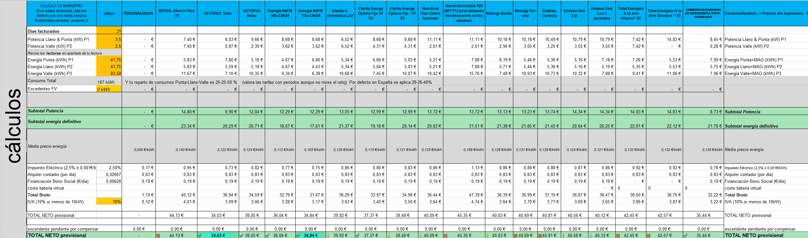This screenshot has height=238, width=808.
Task: Click the 'Endesa Conecta' column header
Action: pos(549,13)
